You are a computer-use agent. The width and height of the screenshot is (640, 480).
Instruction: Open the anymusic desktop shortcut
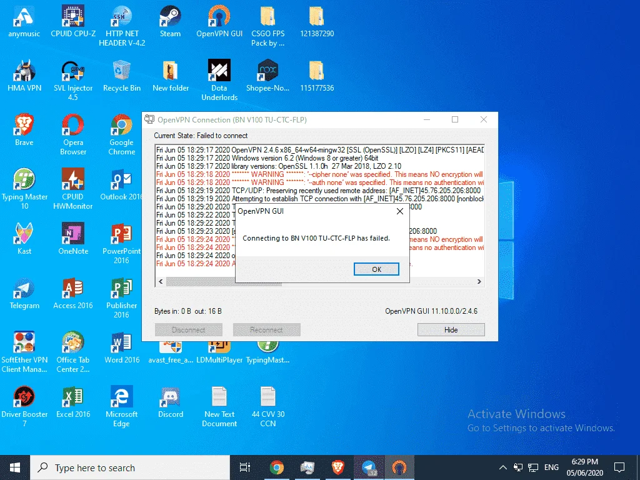(24, 22)
